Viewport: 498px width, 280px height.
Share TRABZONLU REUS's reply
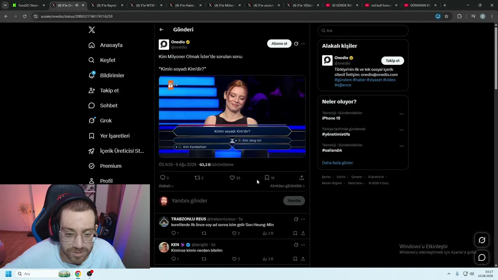click(303, 233)
